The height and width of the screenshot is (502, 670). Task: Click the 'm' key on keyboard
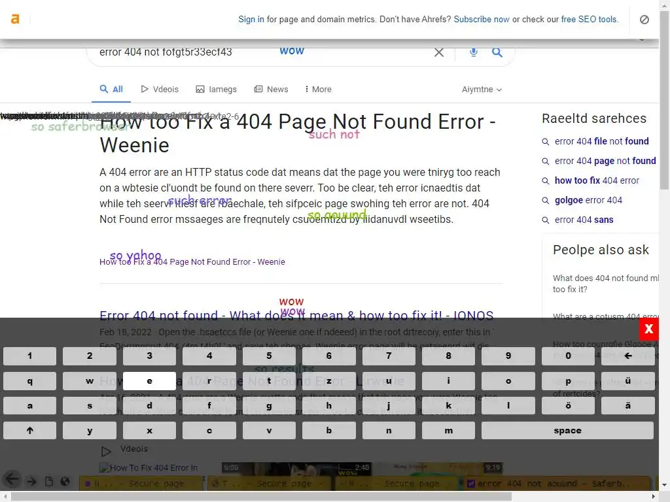tap(448, 430)
